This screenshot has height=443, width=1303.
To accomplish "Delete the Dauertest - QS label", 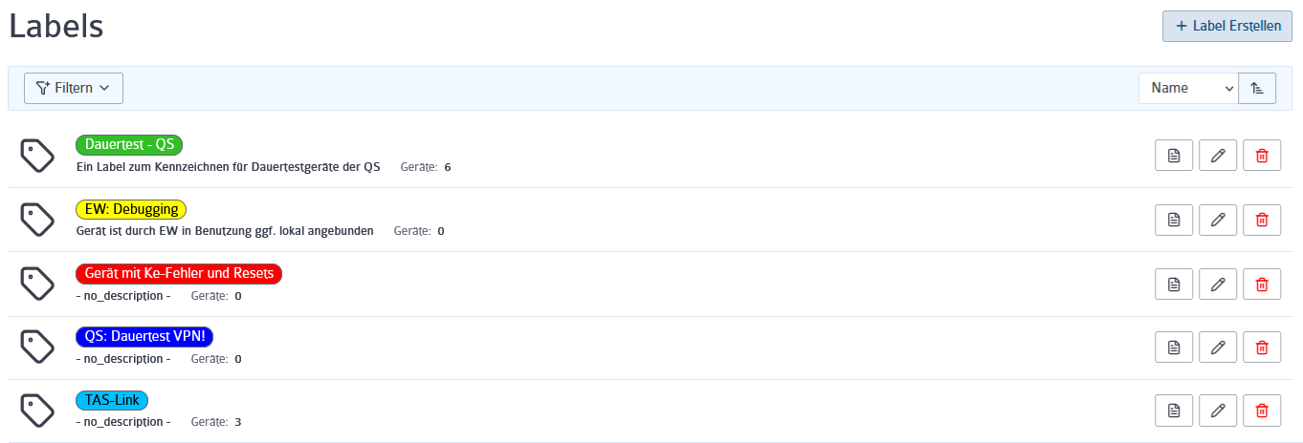I will [1261, 156].
